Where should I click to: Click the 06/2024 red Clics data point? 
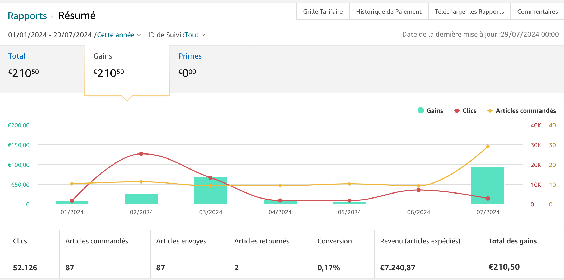point(419,190)
